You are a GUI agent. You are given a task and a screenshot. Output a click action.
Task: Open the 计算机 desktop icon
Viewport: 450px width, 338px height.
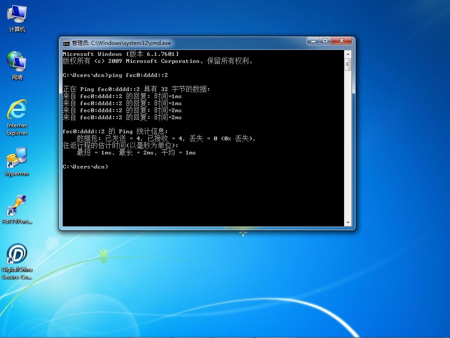click(17, 18)
